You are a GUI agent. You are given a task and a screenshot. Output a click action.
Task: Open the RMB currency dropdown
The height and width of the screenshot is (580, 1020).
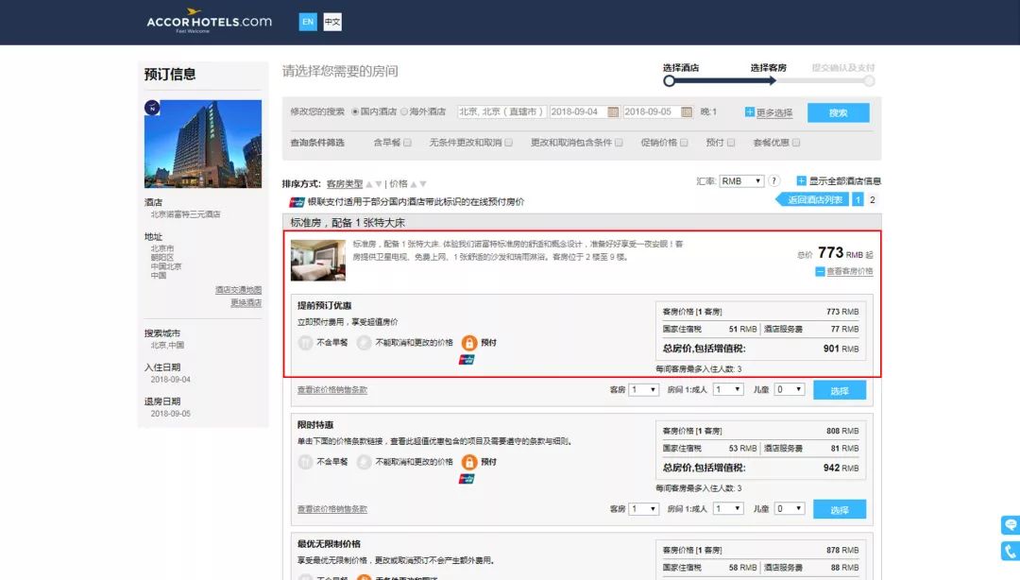click(741, 181)
